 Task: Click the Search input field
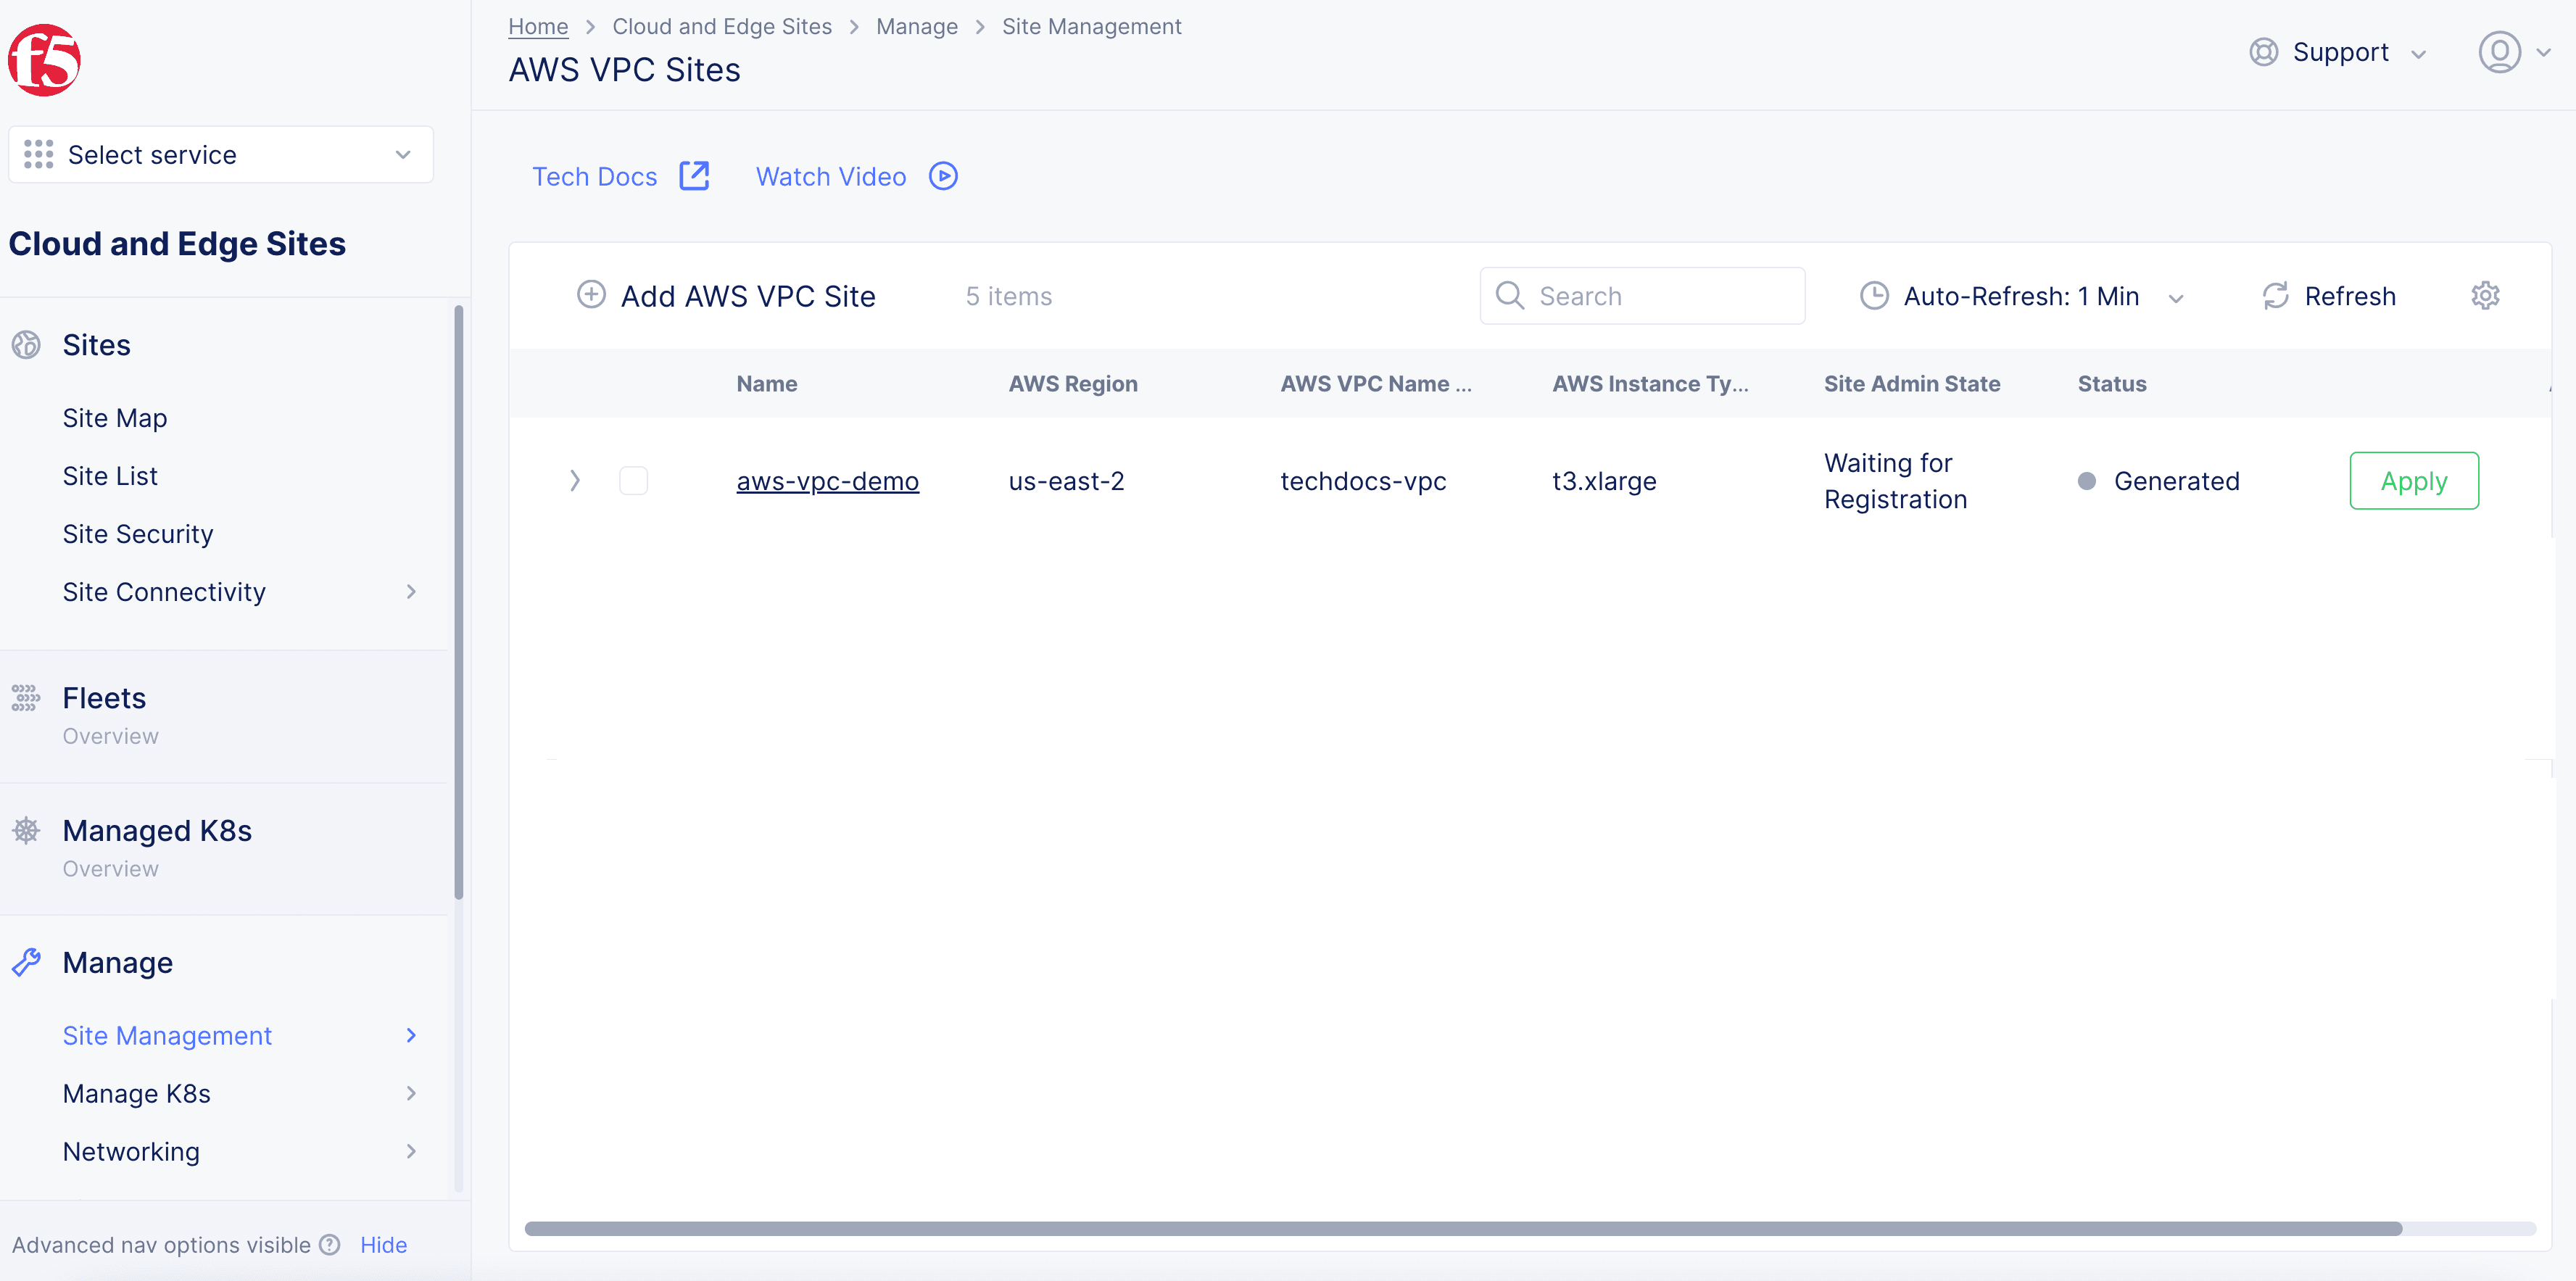coord(1643,296)
